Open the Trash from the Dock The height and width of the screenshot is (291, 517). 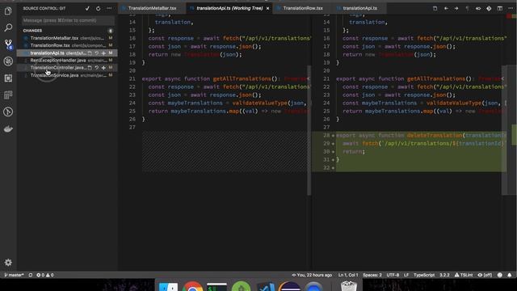click(x=348, y=285)
